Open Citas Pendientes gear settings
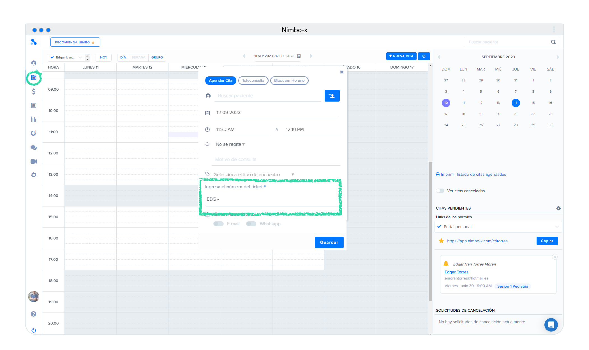Viewport: 589px width, 350px height. point(558,208)
